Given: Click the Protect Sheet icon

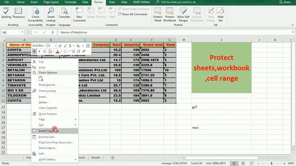Looking at the screenshot, I should pyautogui.click(x=158, y=15).
